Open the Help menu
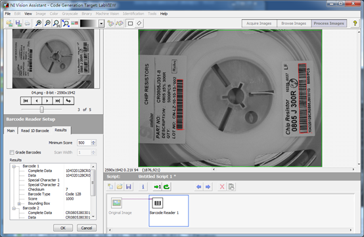This screenshot has width=364, height=237. pos(164,14)
